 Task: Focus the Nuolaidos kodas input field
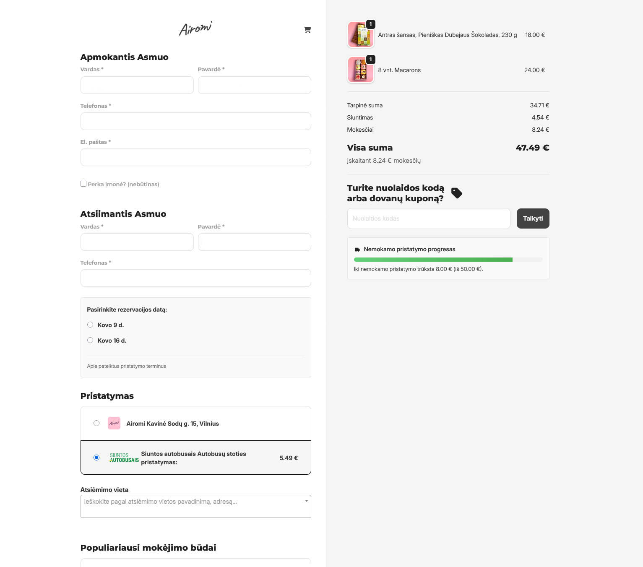(x=428, y=218)
